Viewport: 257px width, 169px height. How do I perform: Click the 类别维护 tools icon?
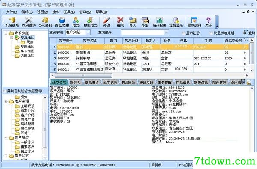pos(29,22)
